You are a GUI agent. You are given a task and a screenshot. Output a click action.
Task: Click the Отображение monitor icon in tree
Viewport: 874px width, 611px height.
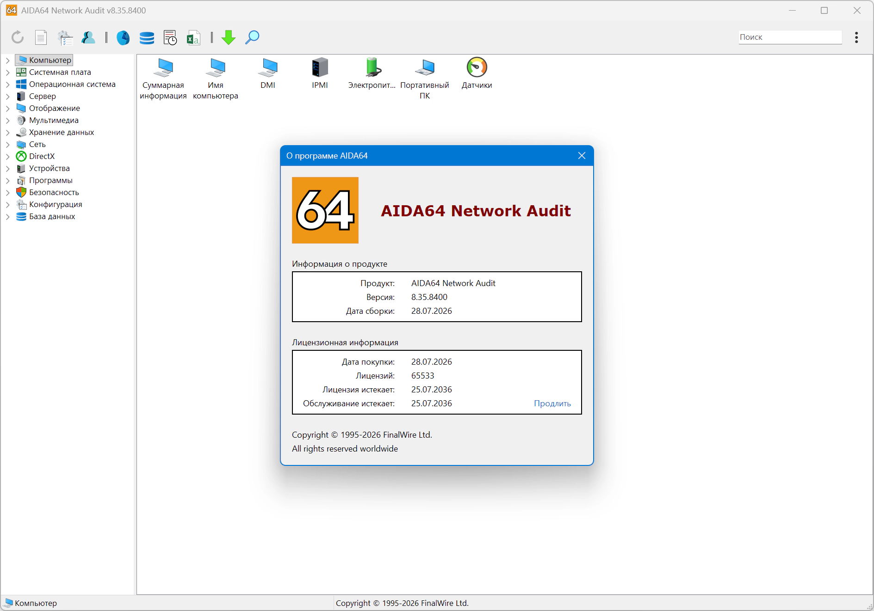coord(21,108)
